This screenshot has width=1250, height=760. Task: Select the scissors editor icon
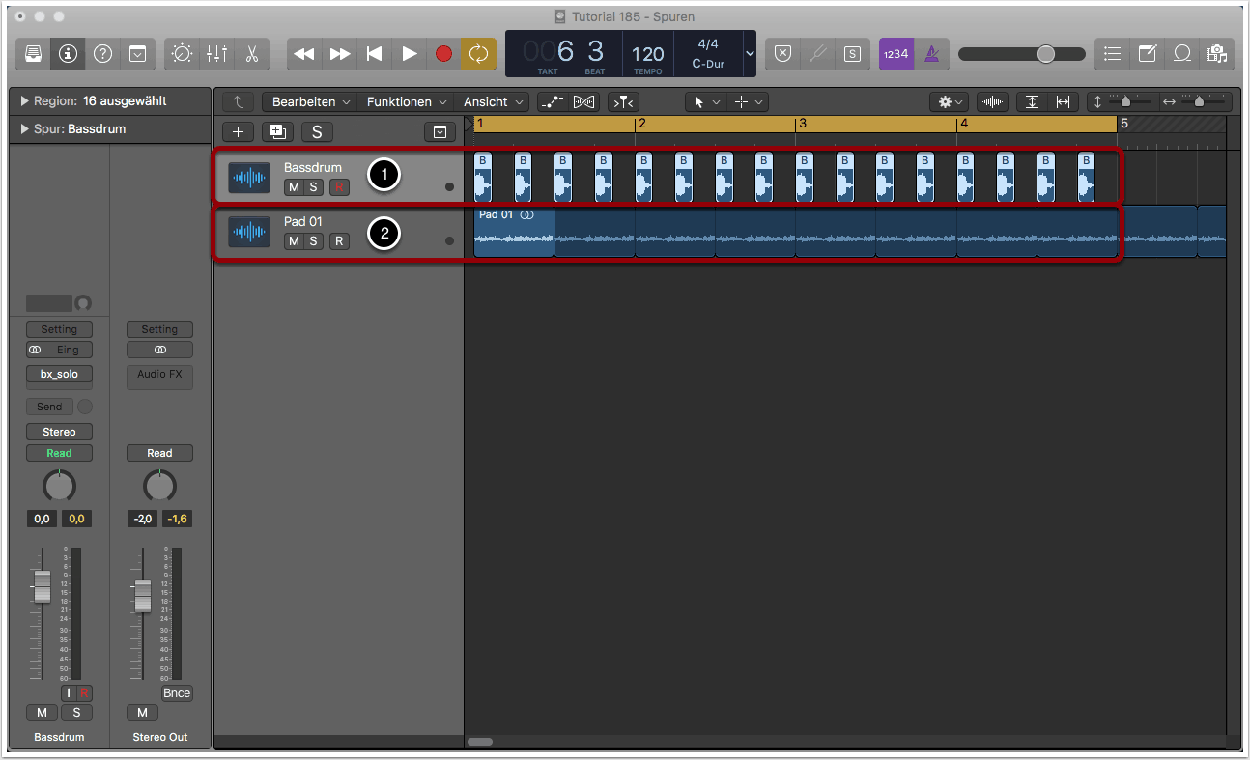click(x=251, y=54)
